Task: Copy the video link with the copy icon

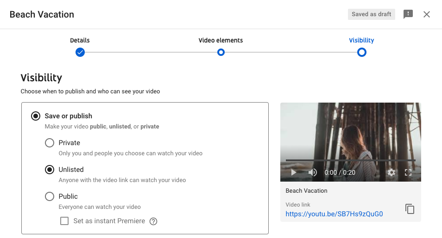Action: [x=410, y=209]
